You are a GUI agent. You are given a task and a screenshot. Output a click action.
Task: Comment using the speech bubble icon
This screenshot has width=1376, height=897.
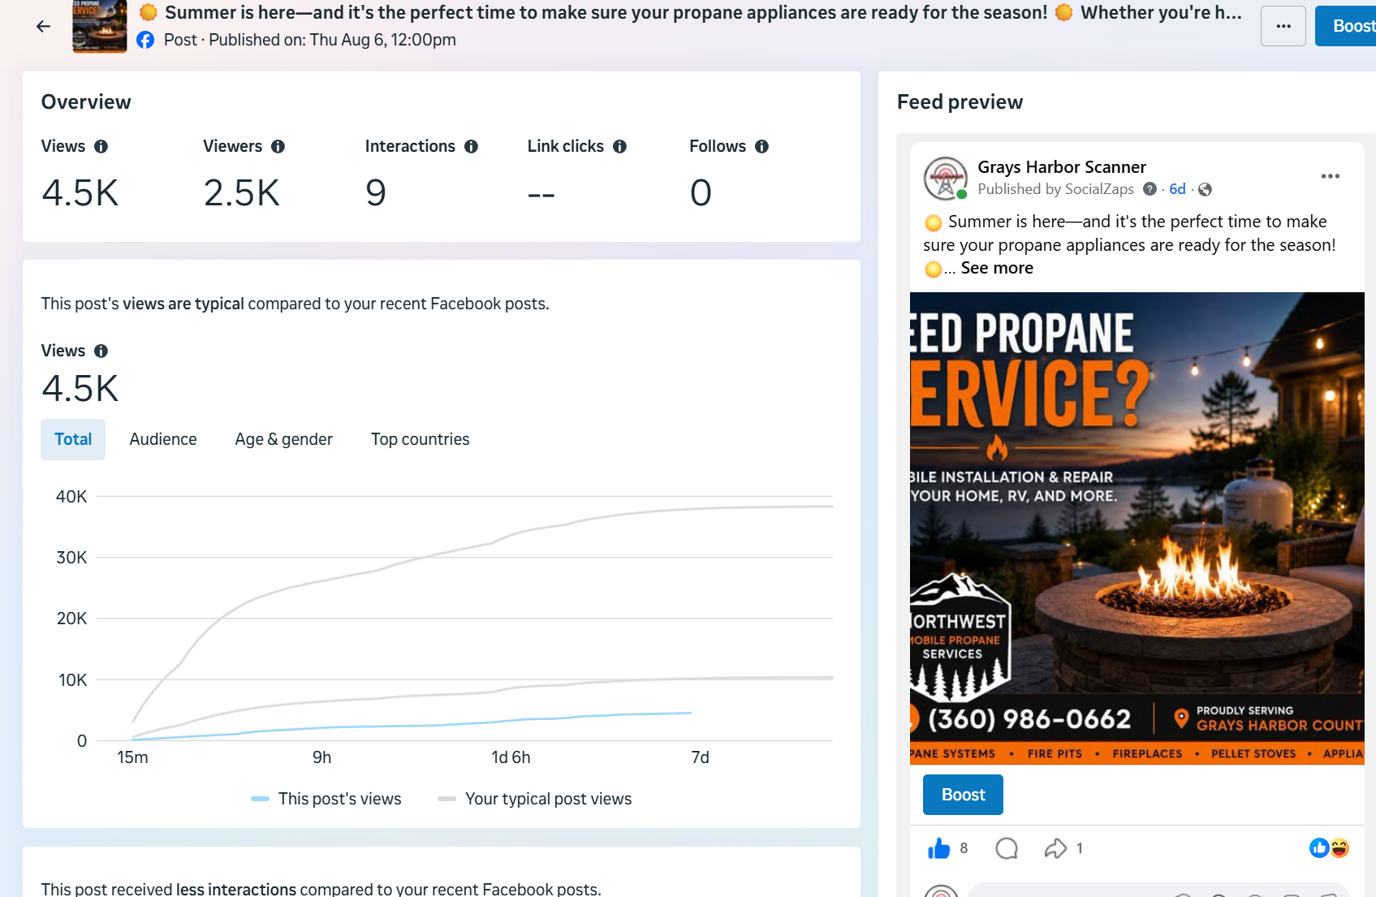[1007, 848]
